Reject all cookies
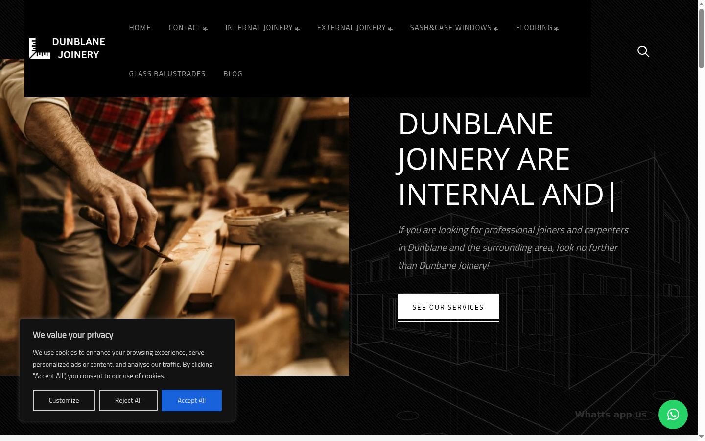The image size is (705, 441). coord(128,400)
